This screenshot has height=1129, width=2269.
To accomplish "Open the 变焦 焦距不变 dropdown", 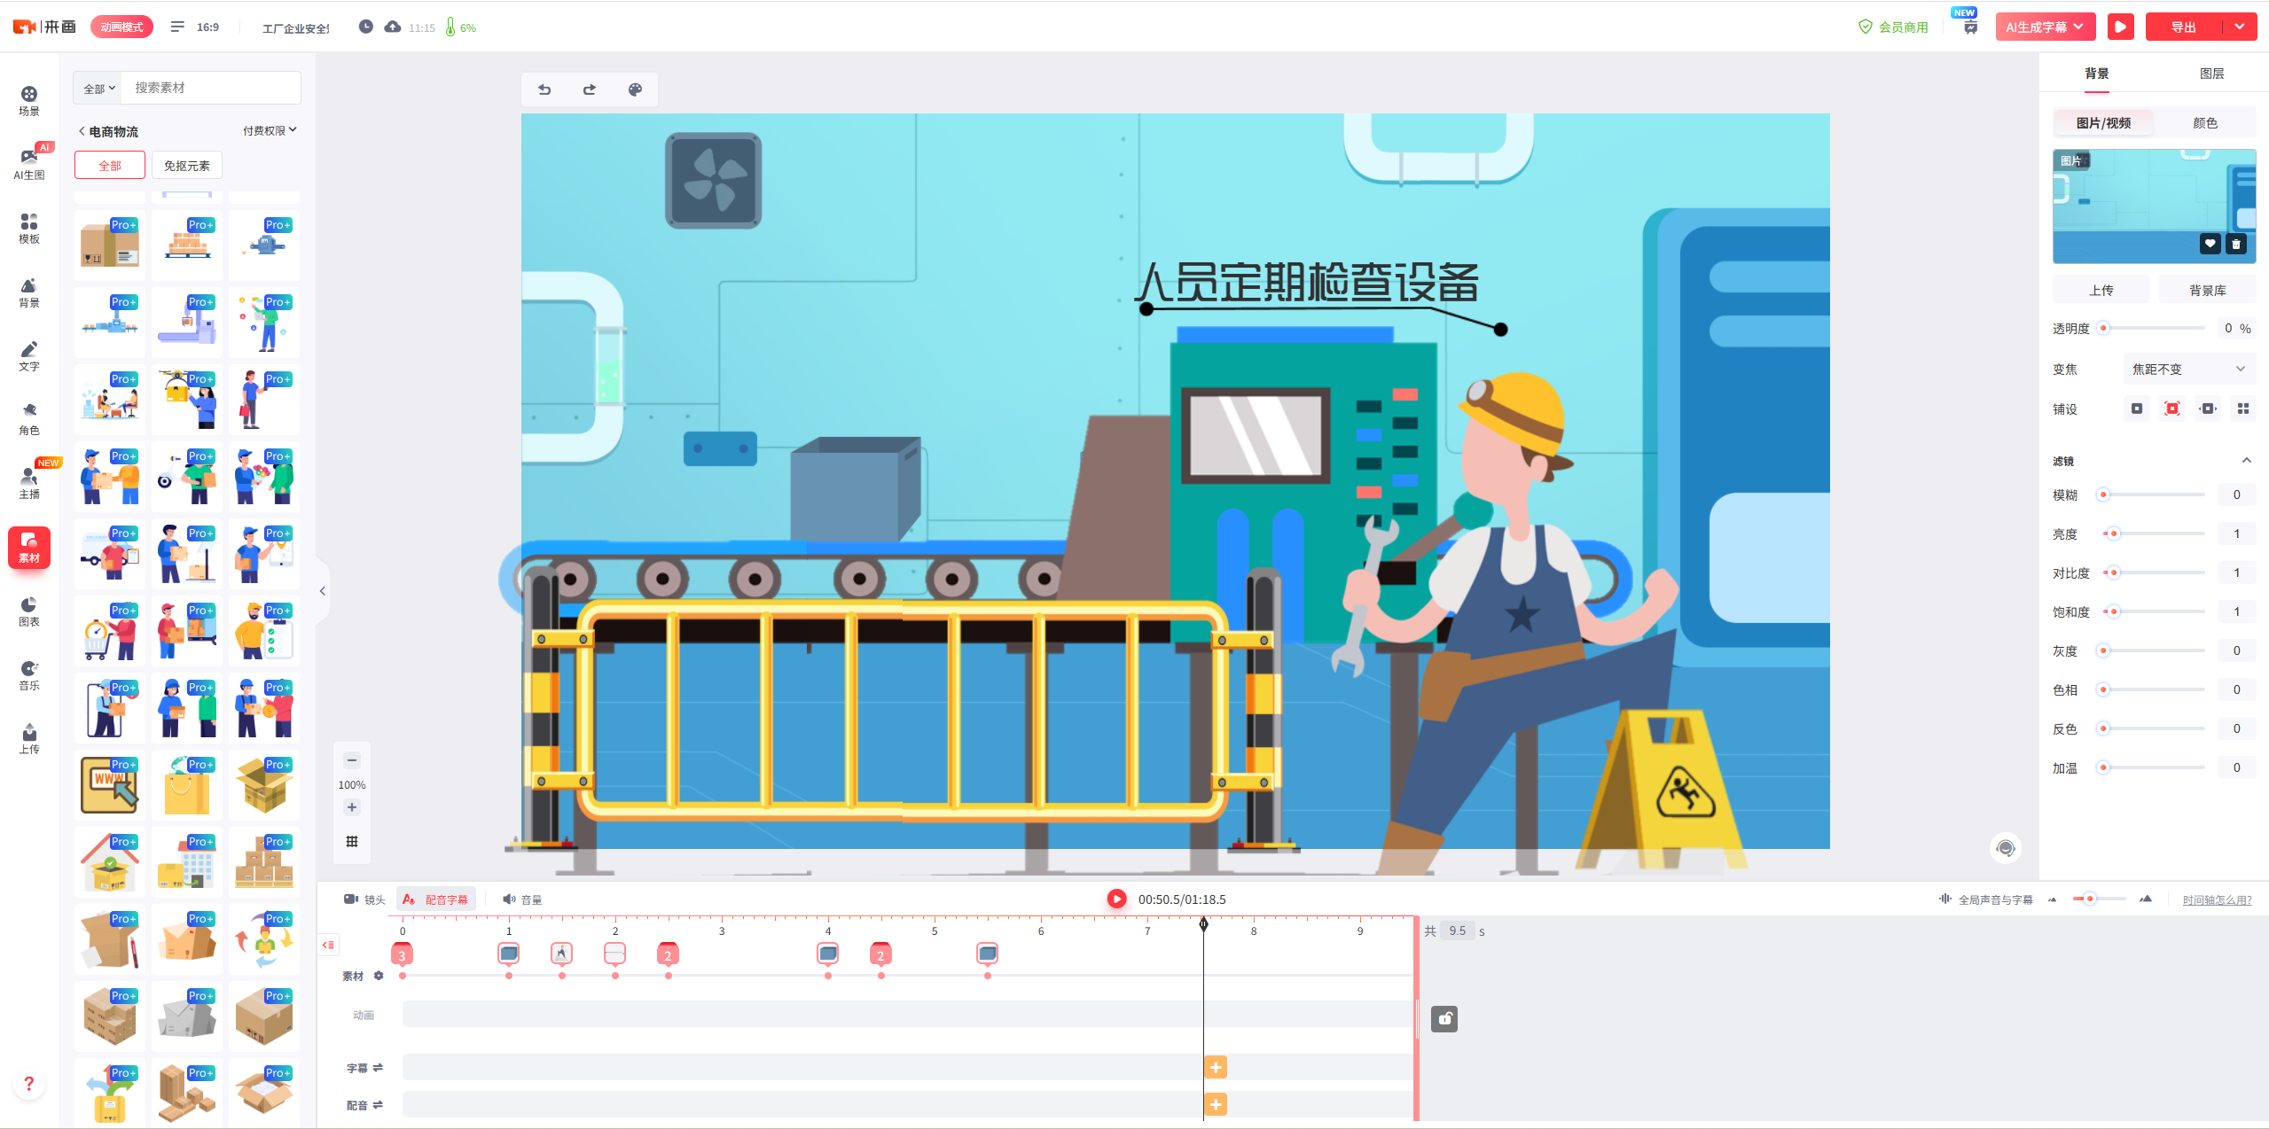I will coord(2188,369).
